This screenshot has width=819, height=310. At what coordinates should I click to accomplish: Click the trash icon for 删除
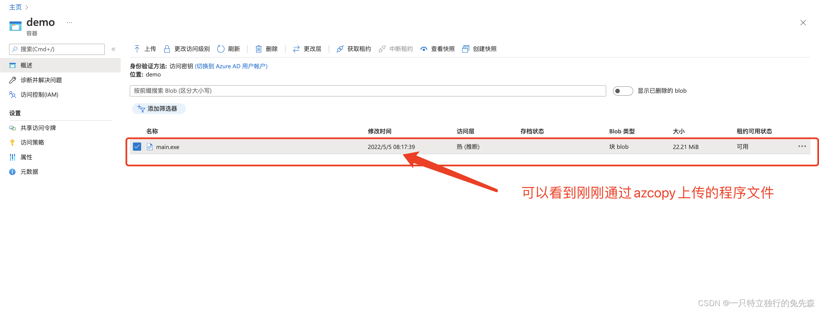point(258,49)
